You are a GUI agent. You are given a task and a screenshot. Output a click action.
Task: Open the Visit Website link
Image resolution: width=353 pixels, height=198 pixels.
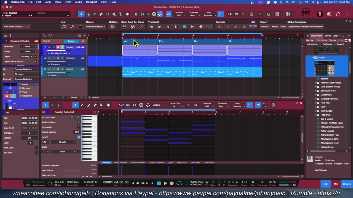pos(321,170)
